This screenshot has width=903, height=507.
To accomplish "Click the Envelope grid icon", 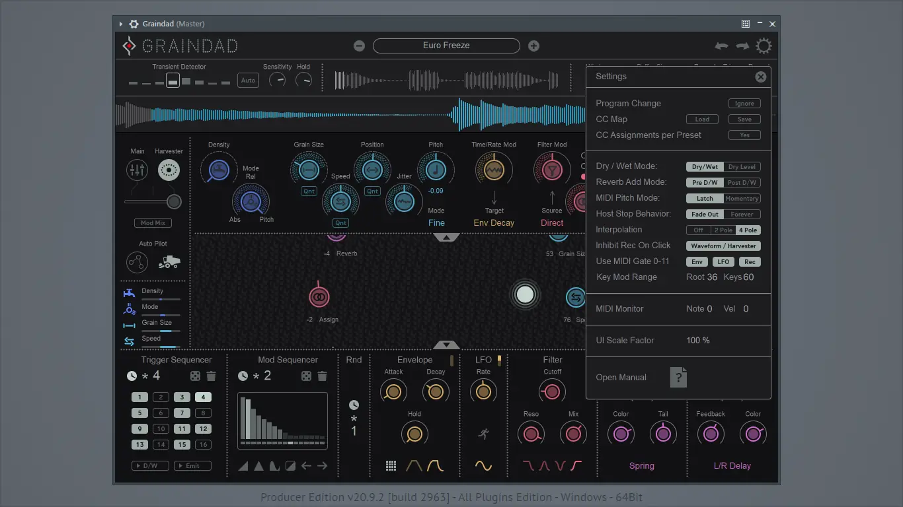I will pos(391,466).
